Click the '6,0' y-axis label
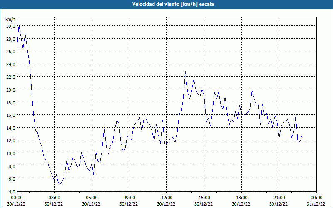The height and width of the screenshot is (208, 333). [12, 179]
